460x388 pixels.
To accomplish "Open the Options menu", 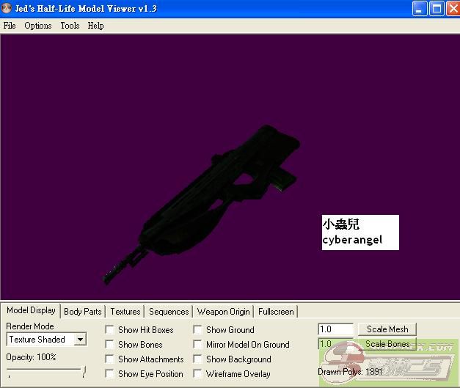I will click(x=37, y=26).
